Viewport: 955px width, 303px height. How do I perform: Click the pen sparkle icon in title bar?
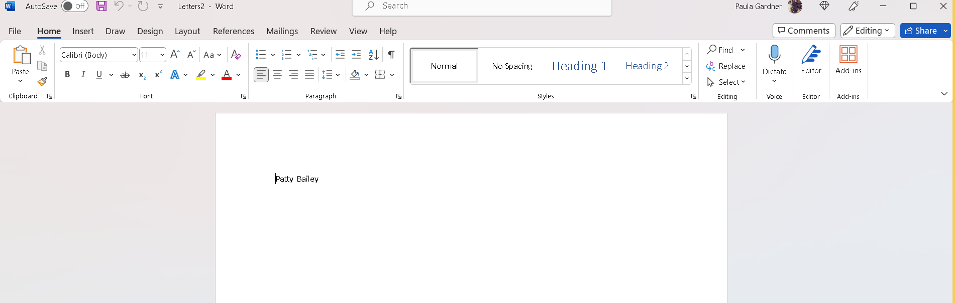pos(854,6)
